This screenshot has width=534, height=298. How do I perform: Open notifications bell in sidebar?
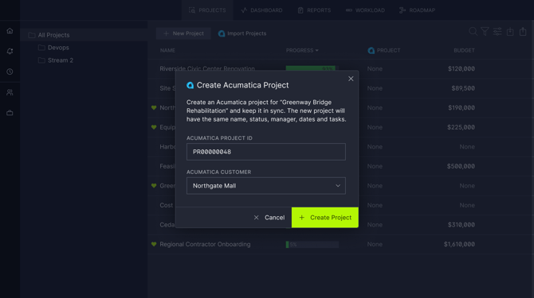[10, 51]
